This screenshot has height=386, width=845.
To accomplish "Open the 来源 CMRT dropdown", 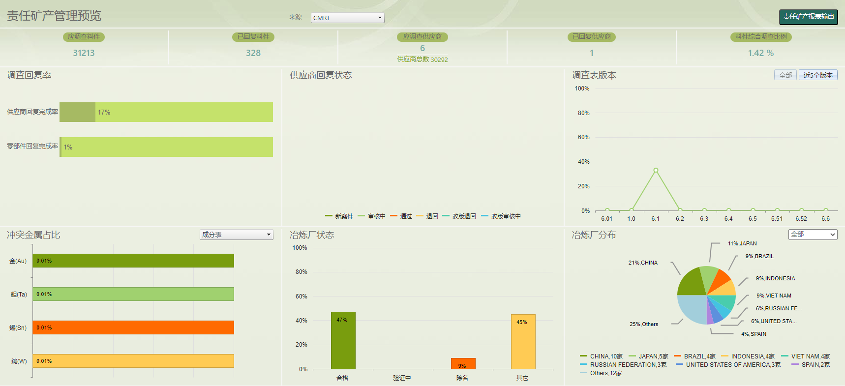I will point(347,18).
